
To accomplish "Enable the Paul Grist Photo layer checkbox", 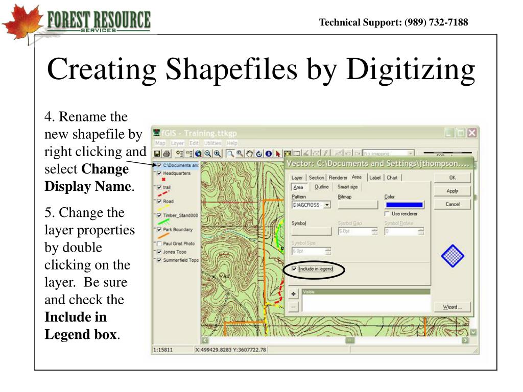I will (159, 243).
